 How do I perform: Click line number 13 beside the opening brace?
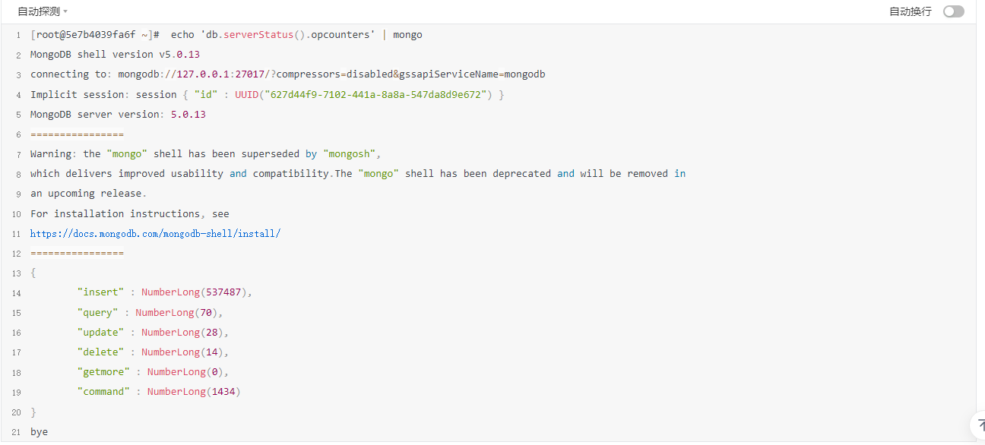(x=16, y=273)
